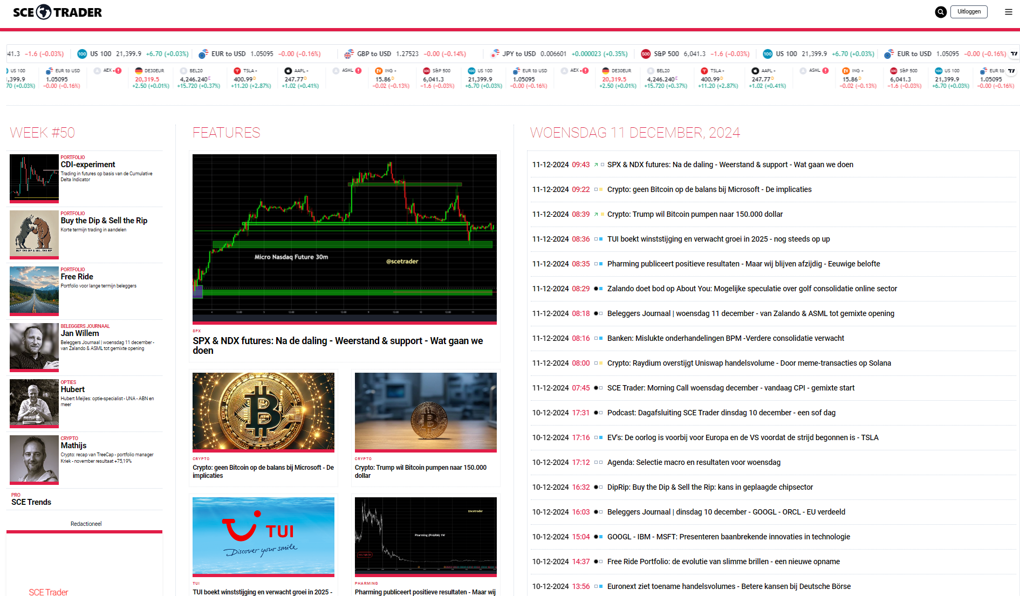Log out with the Uitloggen button

969,12
